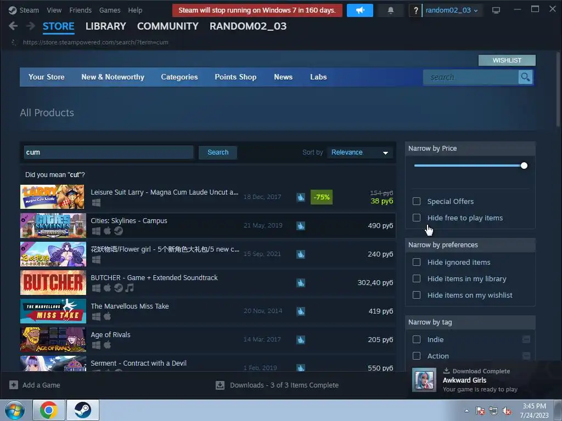Check Hide items on my wishlist

pyautogui.click(x=417, y=295)
